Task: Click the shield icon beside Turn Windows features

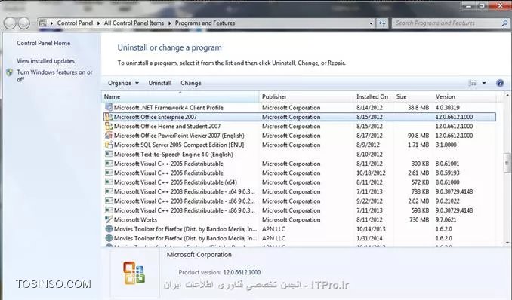Action: 10,72
